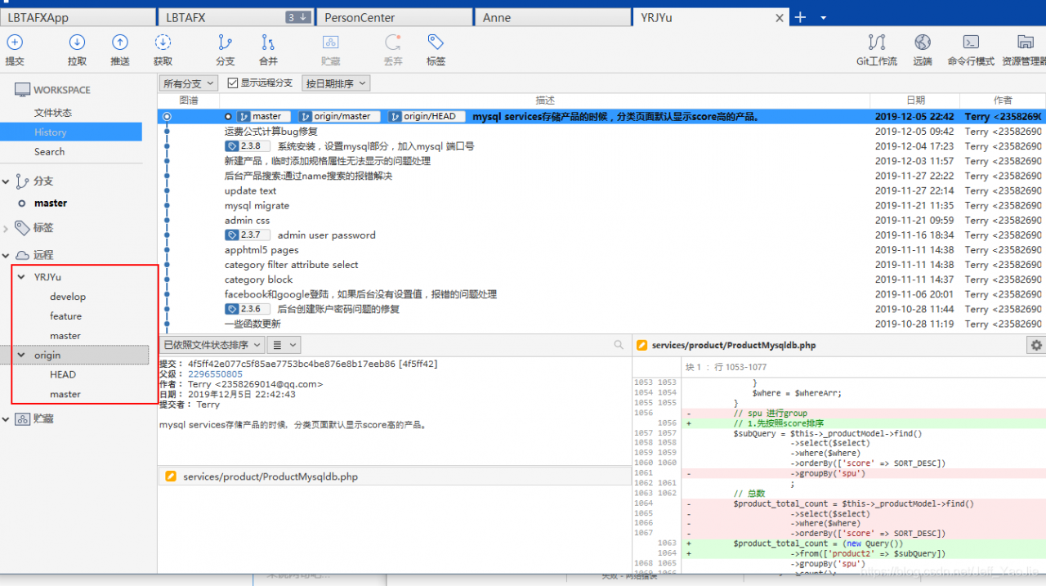Click the Description (描述) column header
1046x586 pixels.
coord(545,101)
